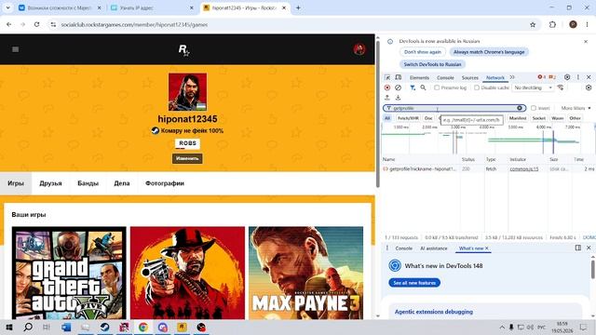The height and width of the screenshot is (335, 596).
Task: Open the Chrome extensions puzzle icon
Action: point(552,25)
